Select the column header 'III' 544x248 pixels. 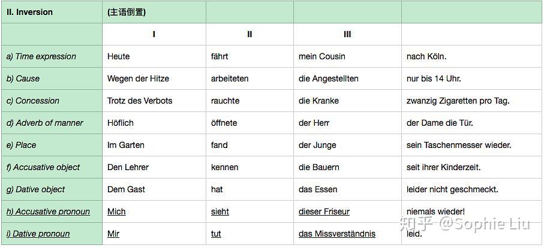tap(347, 34)
